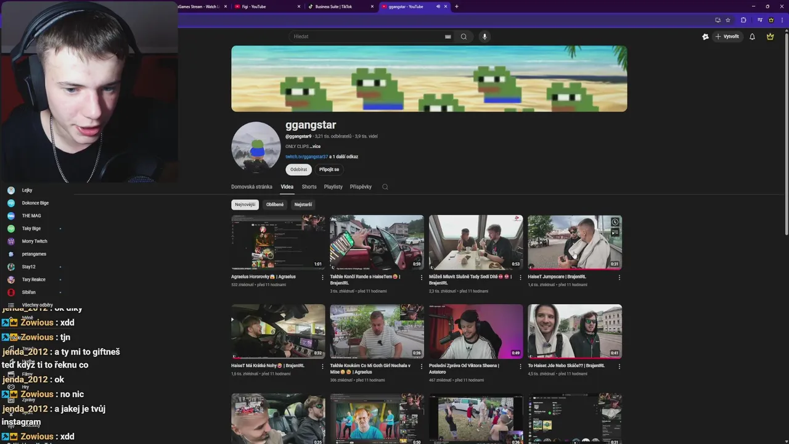Play HaiseT Má Krátké Nohy thumbnail

[278, 331]
